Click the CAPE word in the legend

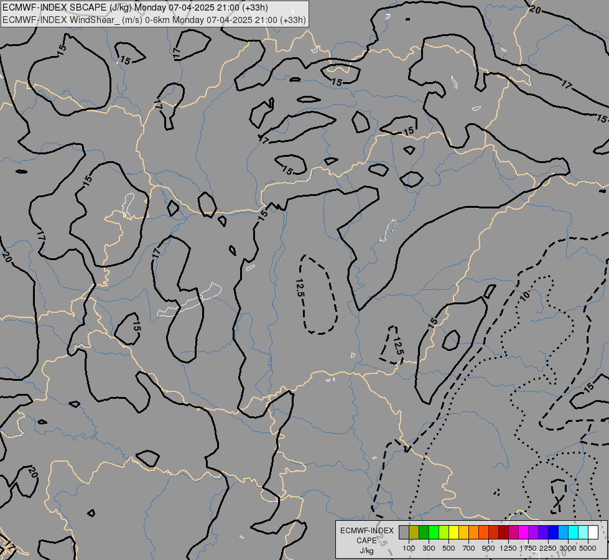[366, 541]
